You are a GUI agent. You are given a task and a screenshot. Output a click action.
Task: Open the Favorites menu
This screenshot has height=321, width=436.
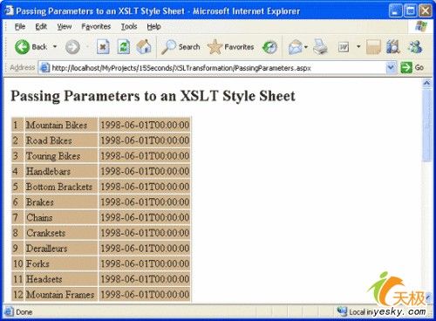(x=96, y=26)
